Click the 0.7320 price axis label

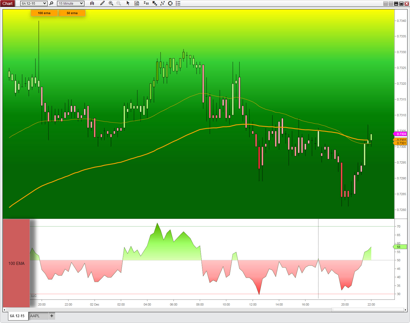click(x=401, y=84)
